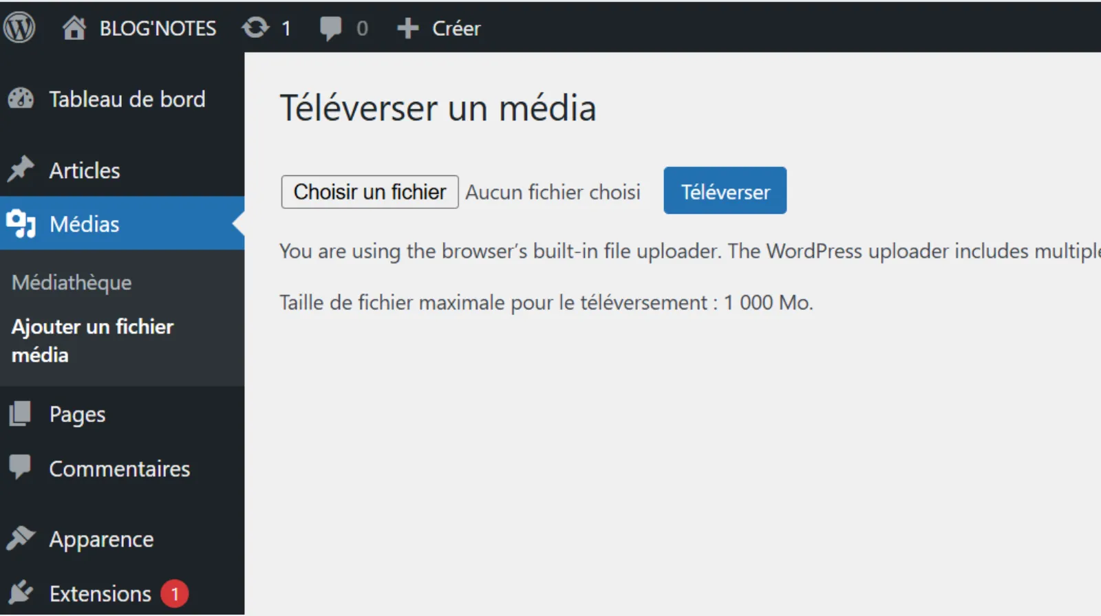Image resolution: width=1101 pixels, height=616 pixels.
Task: Click the red Extensions update badge
Action: [x=175, y=593]
